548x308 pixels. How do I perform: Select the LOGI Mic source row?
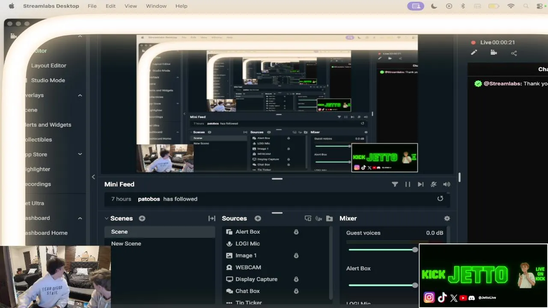pyautogui.click(x=276, y=243)
